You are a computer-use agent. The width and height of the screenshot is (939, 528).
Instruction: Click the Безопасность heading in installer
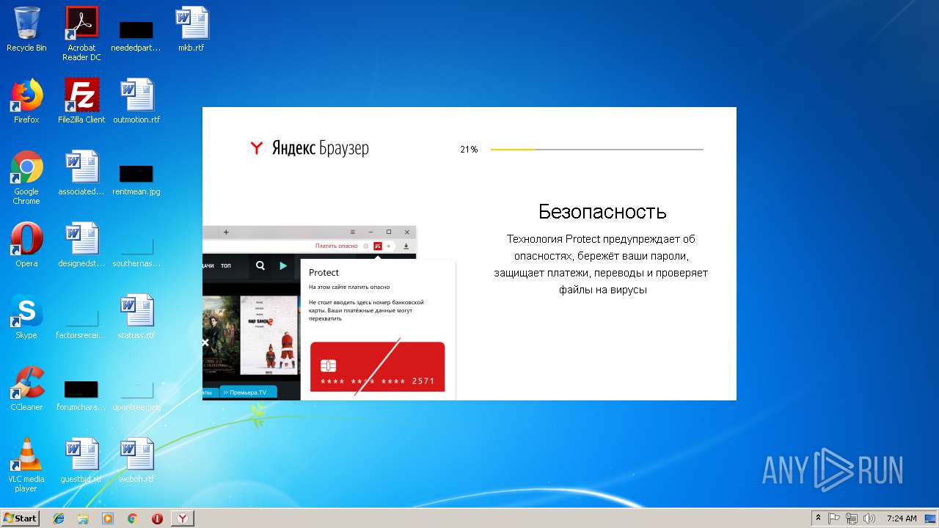pos(602,212)
